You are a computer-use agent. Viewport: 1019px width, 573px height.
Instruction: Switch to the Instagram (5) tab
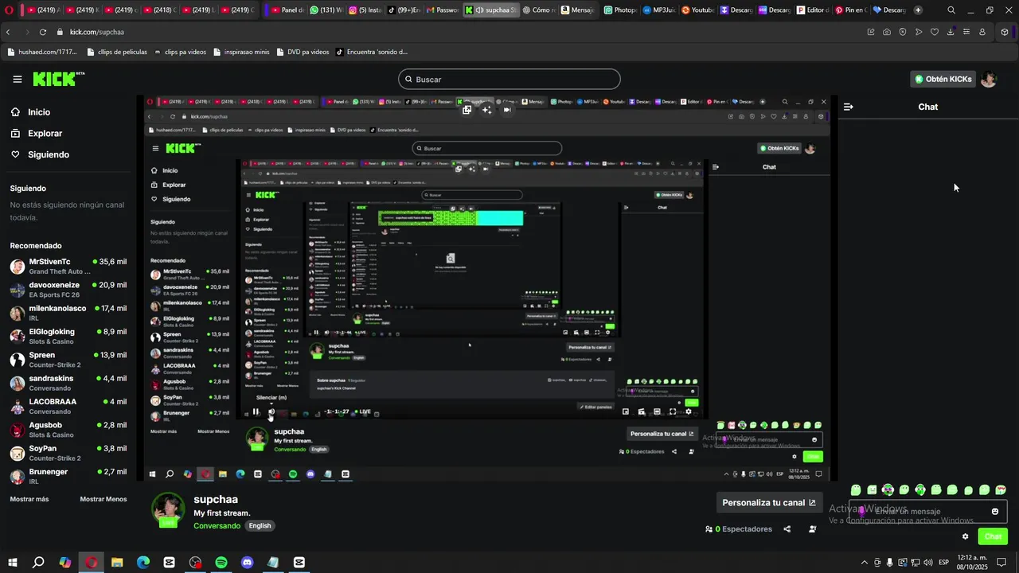365,10
